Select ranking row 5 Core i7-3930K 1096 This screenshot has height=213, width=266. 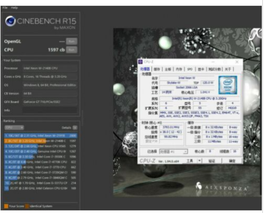coord(40,157)
